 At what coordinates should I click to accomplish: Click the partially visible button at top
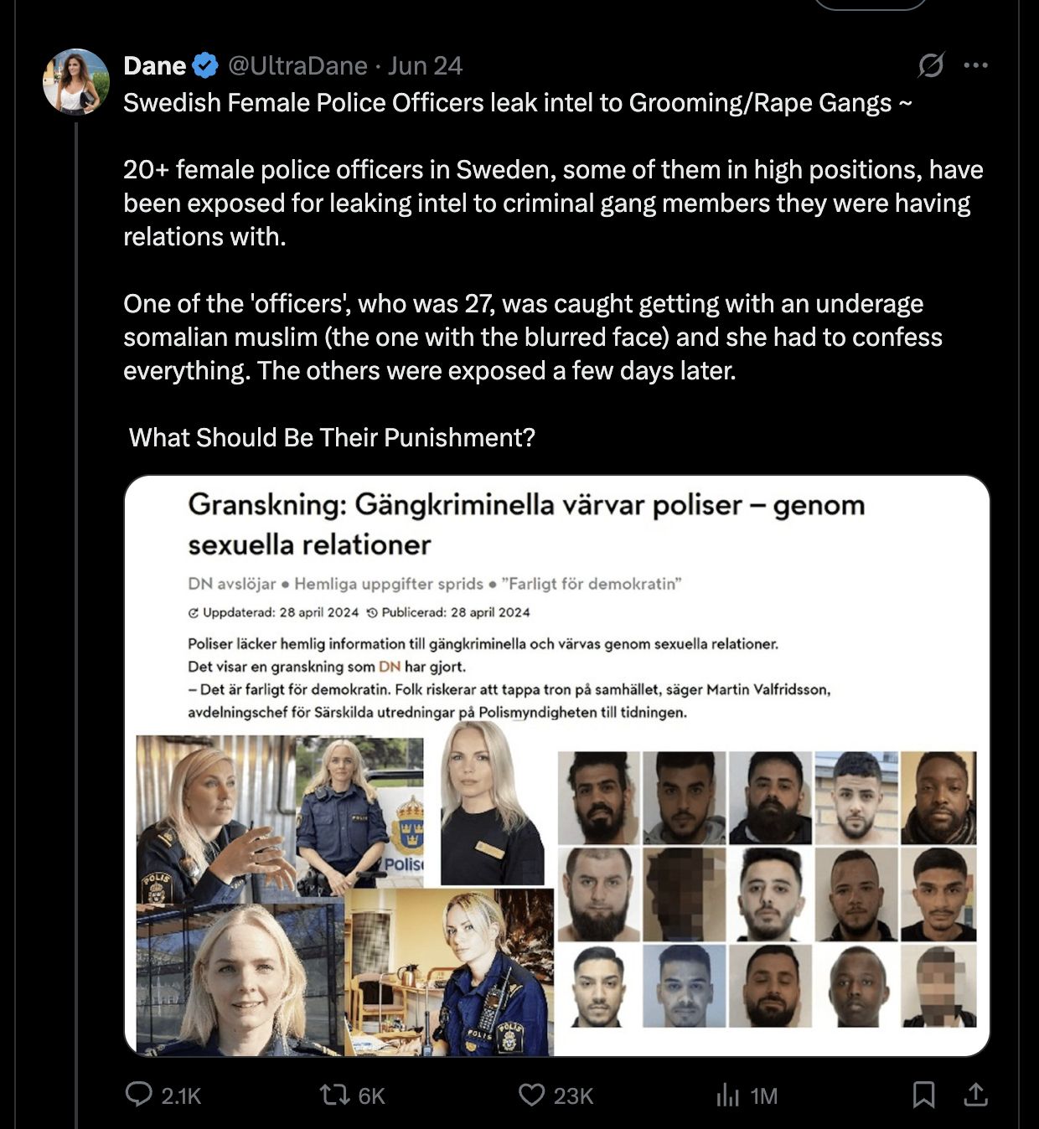click(x=871, y=4)
